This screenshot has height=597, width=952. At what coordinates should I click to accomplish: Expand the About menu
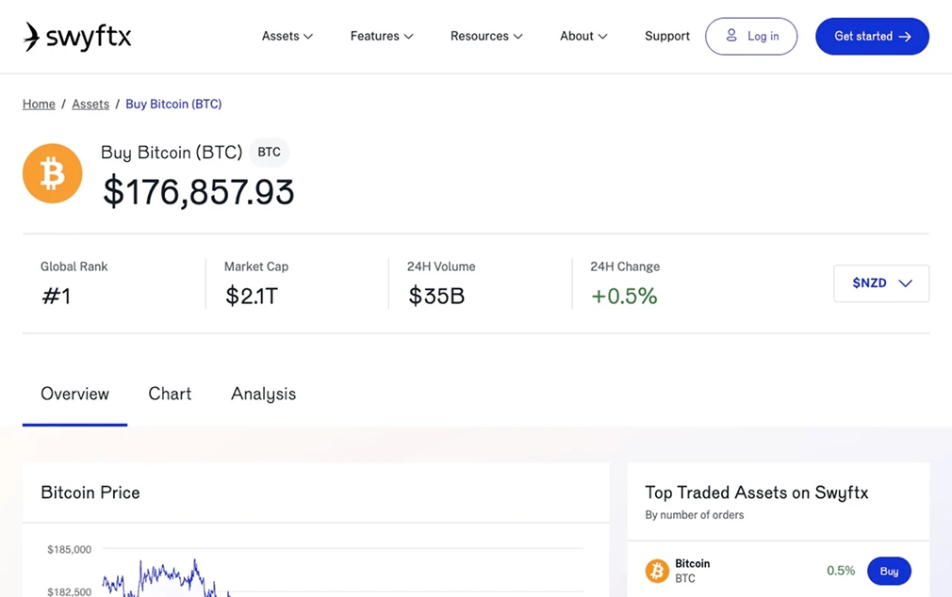(x=583, y=37)
